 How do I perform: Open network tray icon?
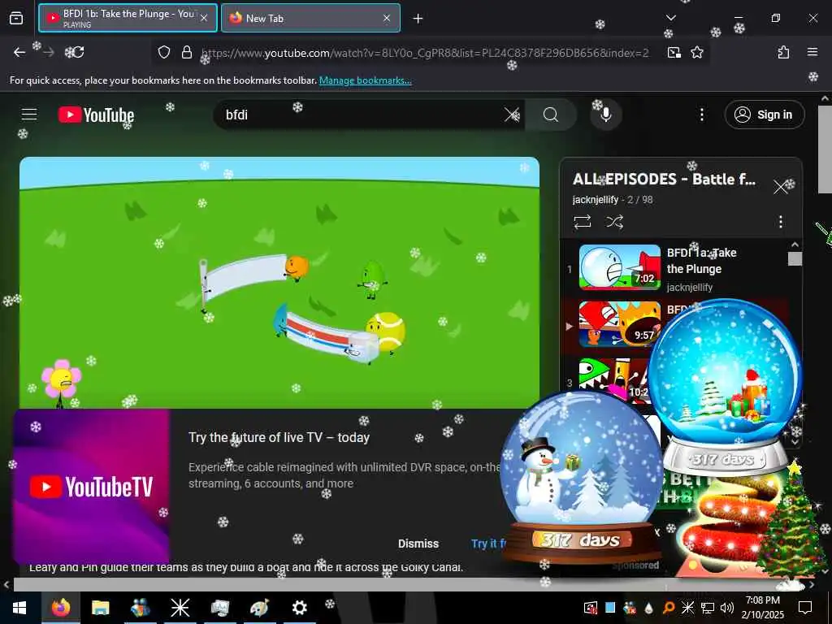tap(708, 608)
